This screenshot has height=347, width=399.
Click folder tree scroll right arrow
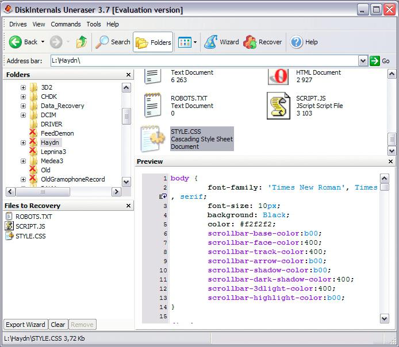coord(116,192)
